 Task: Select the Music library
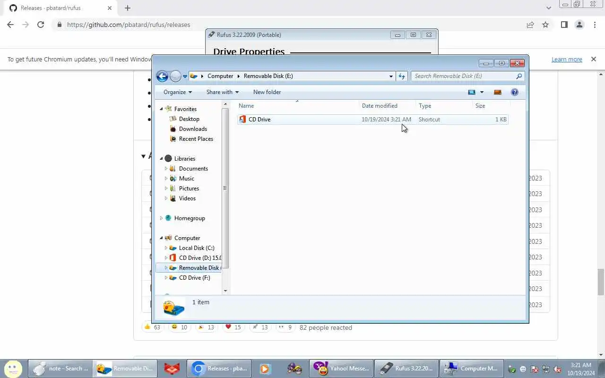tap(186, 179)
